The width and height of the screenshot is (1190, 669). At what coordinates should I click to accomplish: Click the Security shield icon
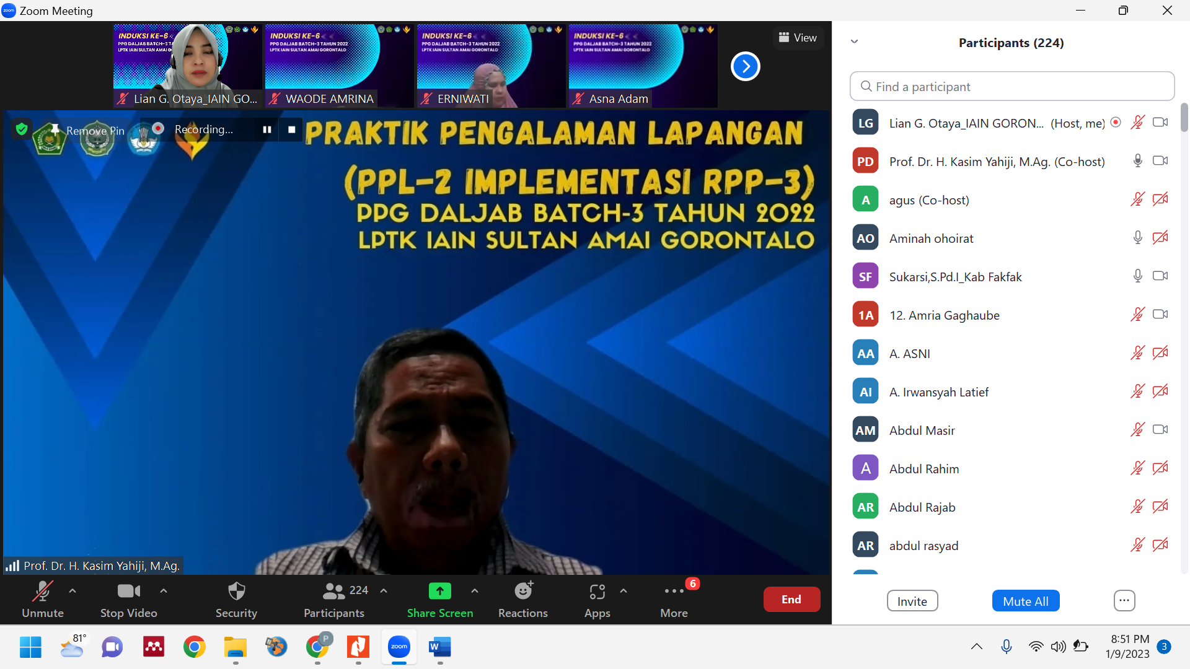[x=236, y=592]
